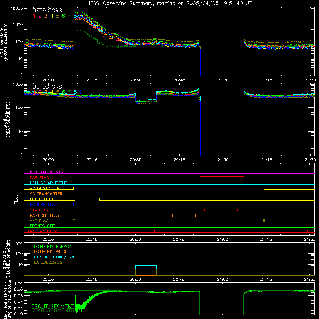Click the 21:15 time label under the Flags plot
The width and height of the screenshot is (319, 319).
(266, 240)
